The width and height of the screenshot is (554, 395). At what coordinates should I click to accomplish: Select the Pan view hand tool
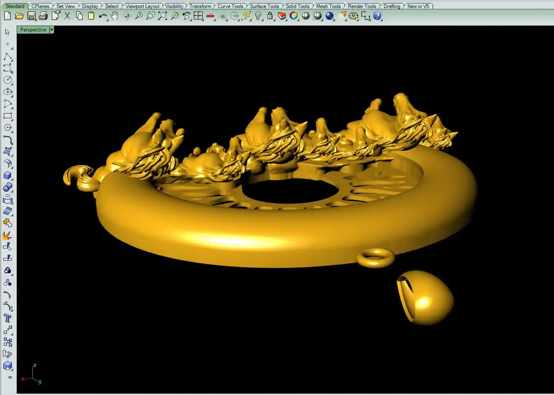[115, 16]
